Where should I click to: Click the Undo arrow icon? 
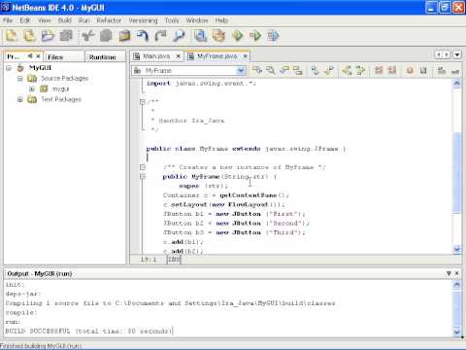click(x=143, y=36)
